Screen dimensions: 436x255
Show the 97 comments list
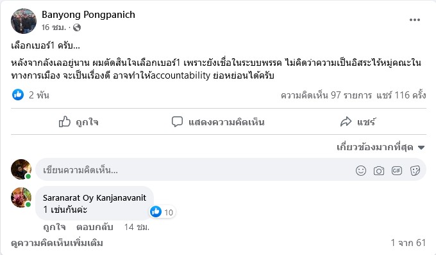pyautogui.click(x=326, y=95)
